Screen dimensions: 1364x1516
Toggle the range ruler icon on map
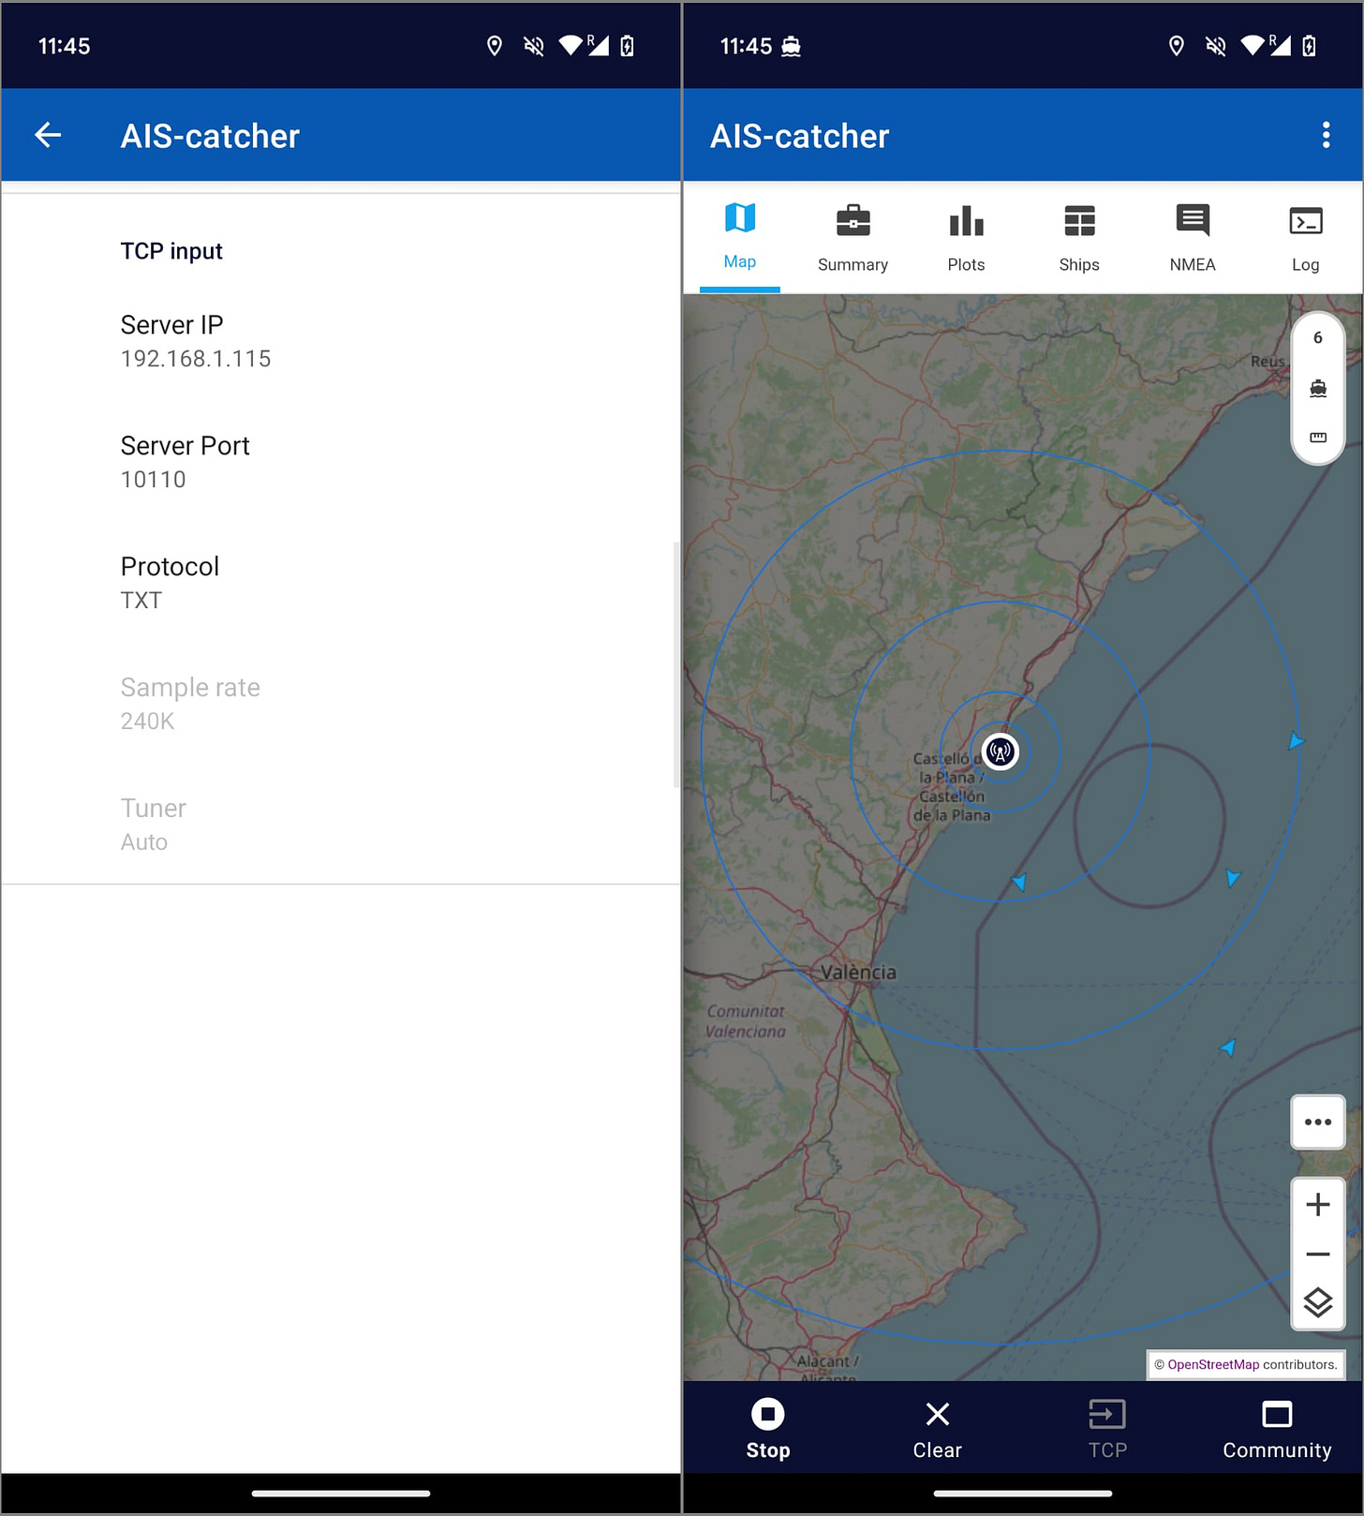[x=1318, y=438]
